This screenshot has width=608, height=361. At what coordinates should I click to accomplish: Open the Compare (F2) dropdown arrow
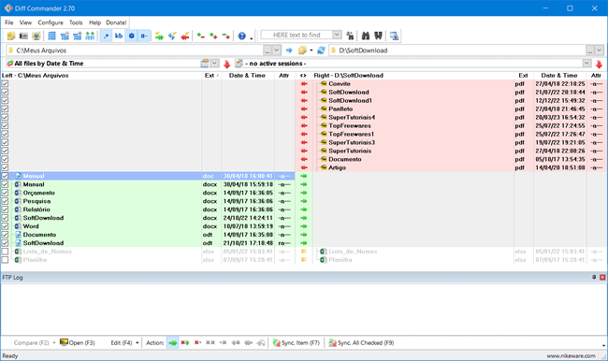[54, 343]
